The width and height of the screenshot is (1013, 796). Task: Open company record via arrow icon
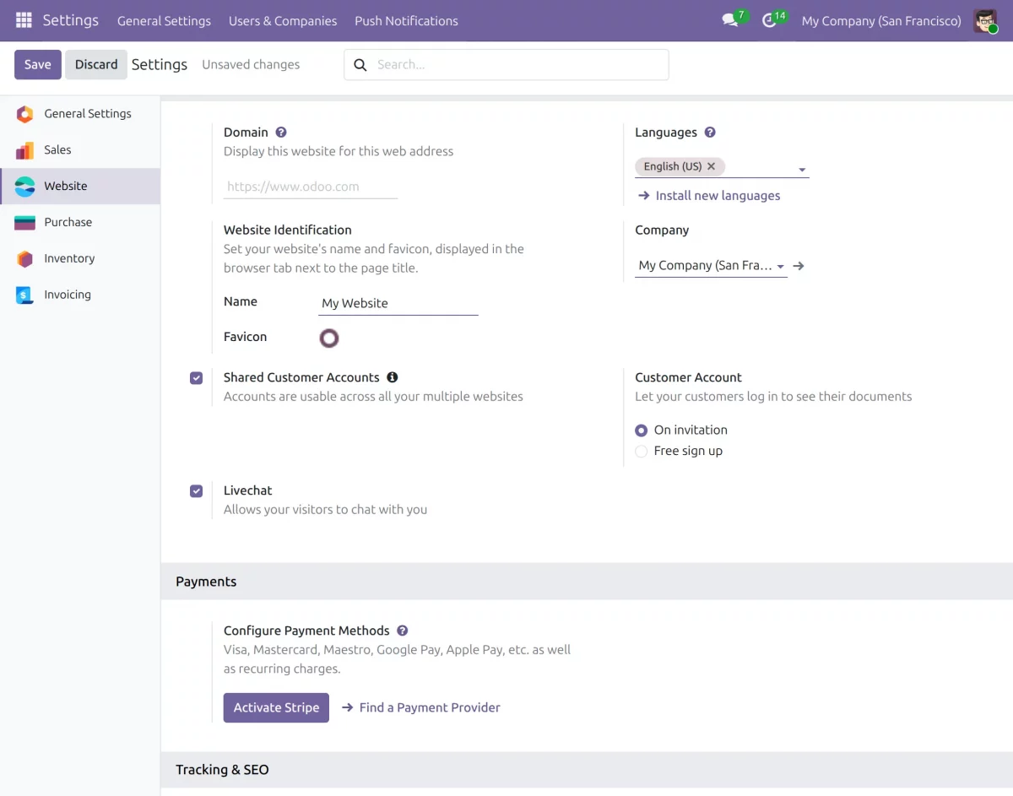click(799, 266)
